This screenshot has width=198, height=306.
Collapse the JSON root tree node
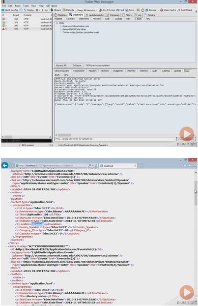click(57, 23)
